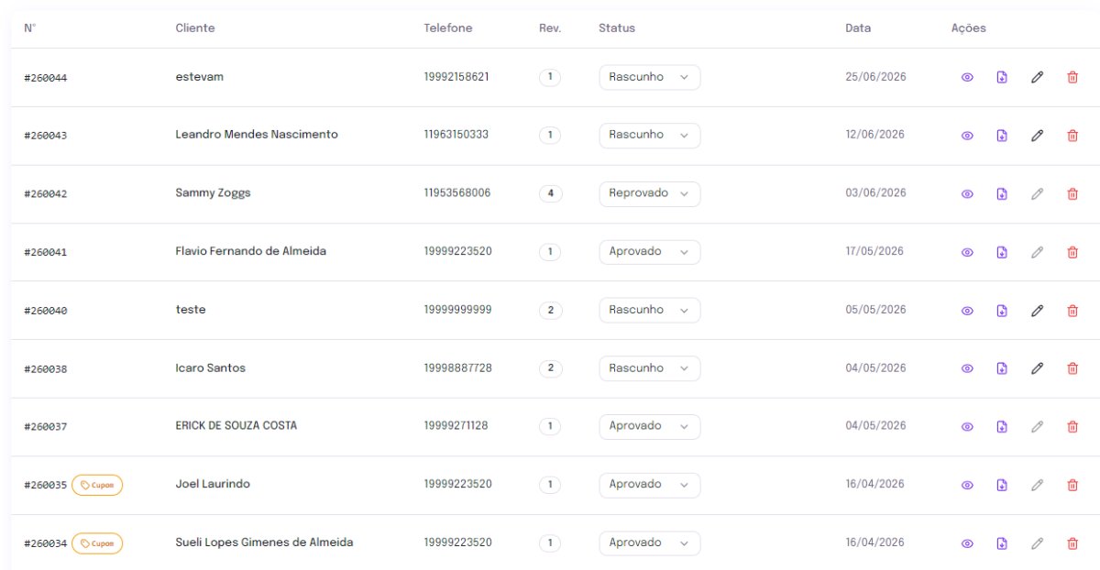Click the Cliente column header

[x=195, y=28]
